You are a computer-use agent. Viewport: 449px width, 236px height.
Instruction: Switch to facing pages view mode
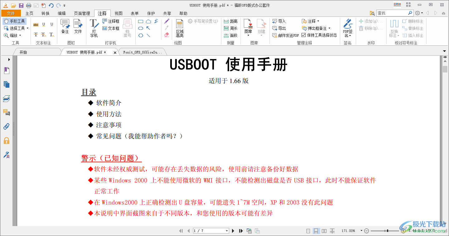tap(324, 231)
